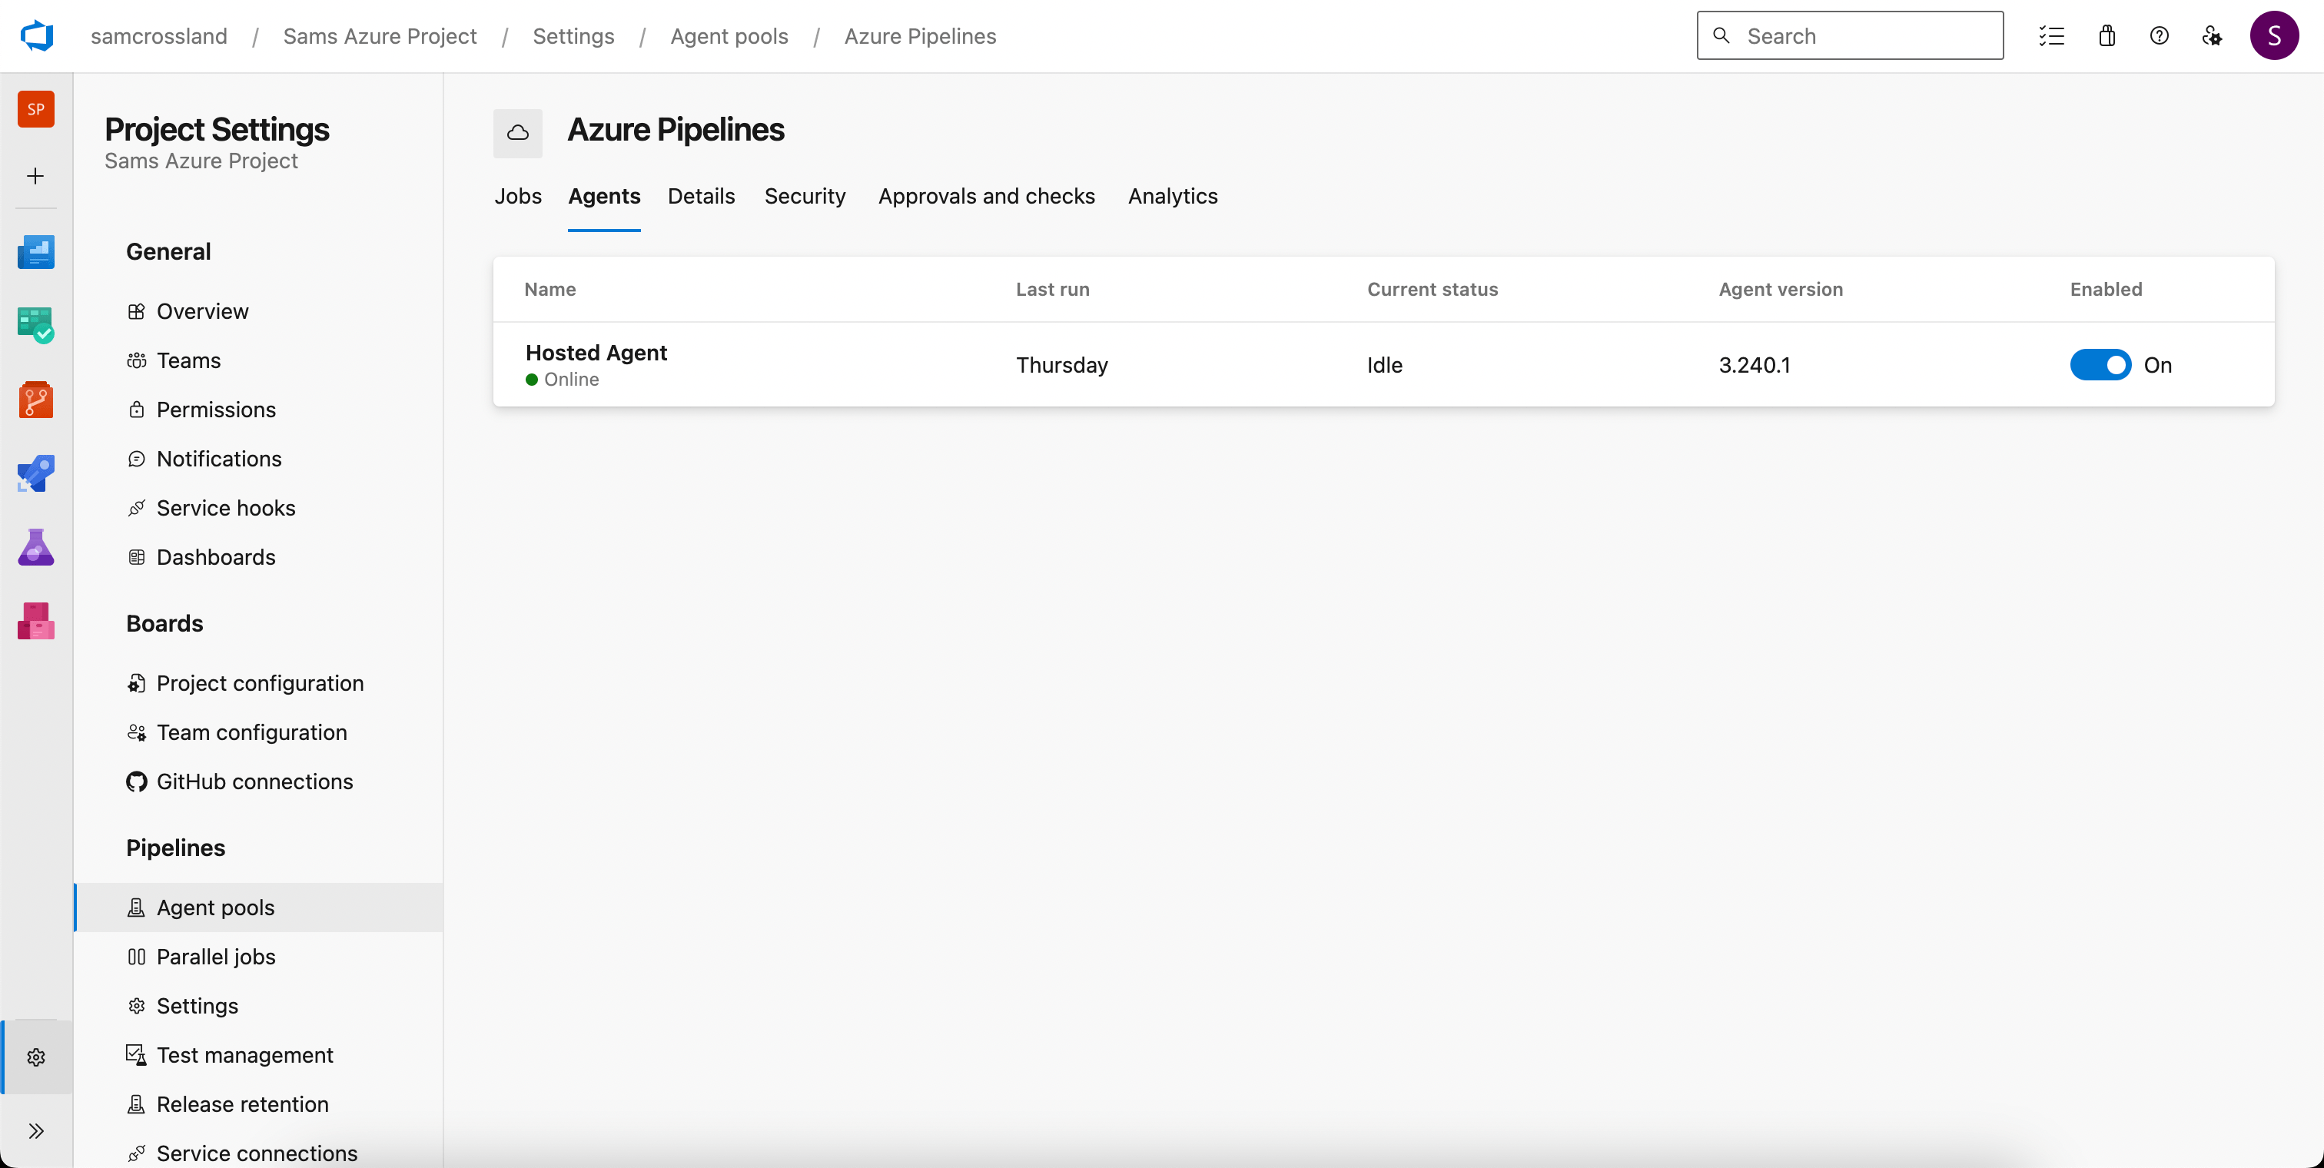Click the Azure Pipelines breadcrumb
This screenshot has height=1168, width=2324.
[920, 36]
